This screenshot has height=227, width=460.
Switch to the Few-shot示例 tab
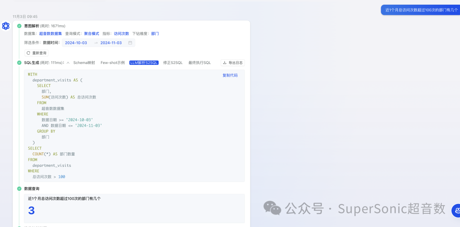(112, 63)
